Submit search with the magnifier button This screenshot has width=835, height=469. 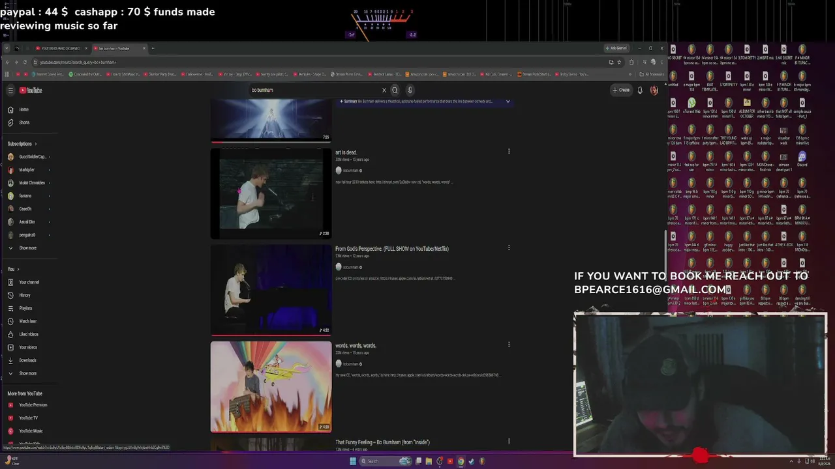[395, 91]
